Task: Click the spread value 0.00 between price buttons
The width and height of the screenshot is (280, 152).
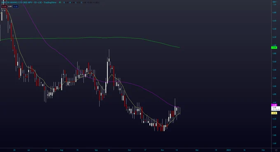Action: coord(10,7)
